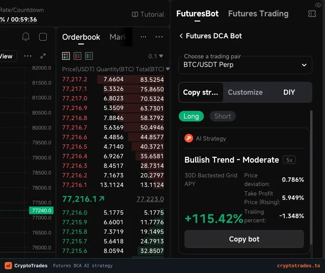
Task: Select the buys-only orderbook view
Action: coord(89,56)
